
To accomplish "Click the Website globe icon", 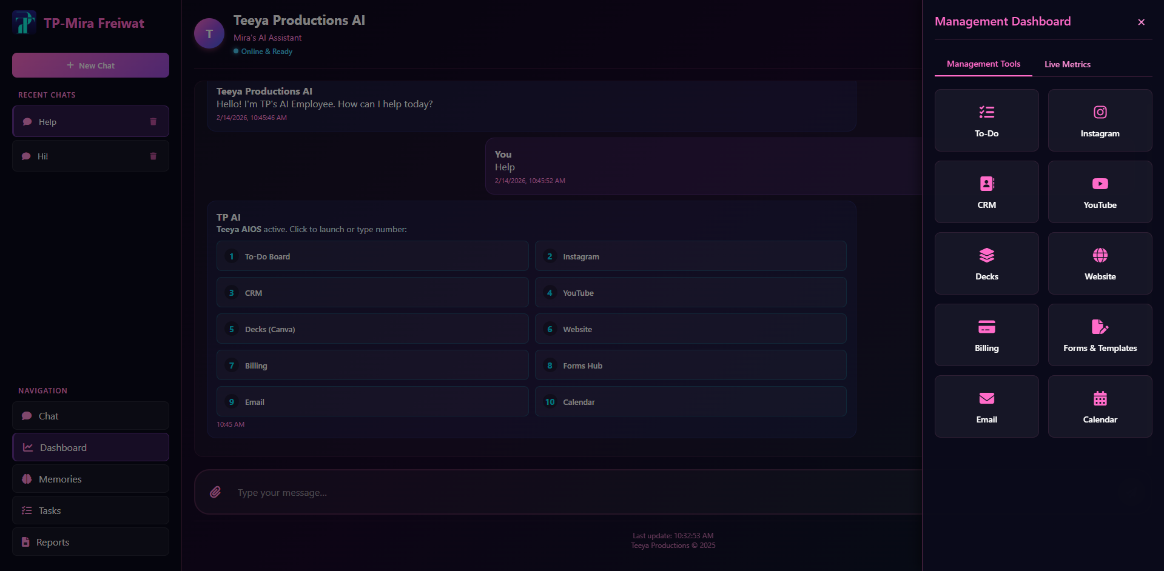I will click(1100, 255).
